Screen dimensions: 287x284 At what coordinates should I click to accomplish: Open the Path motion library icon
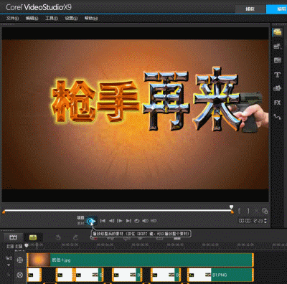(277, 117)
